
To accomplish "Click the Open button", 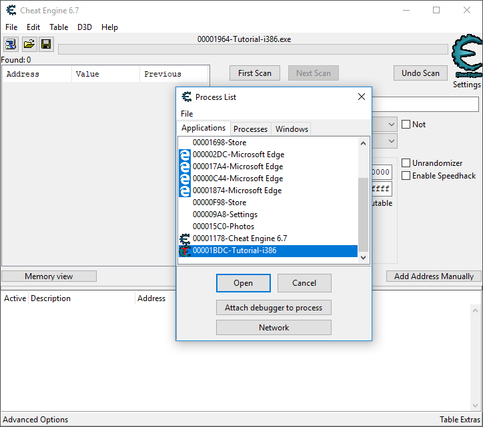I will tap(244, 283).
